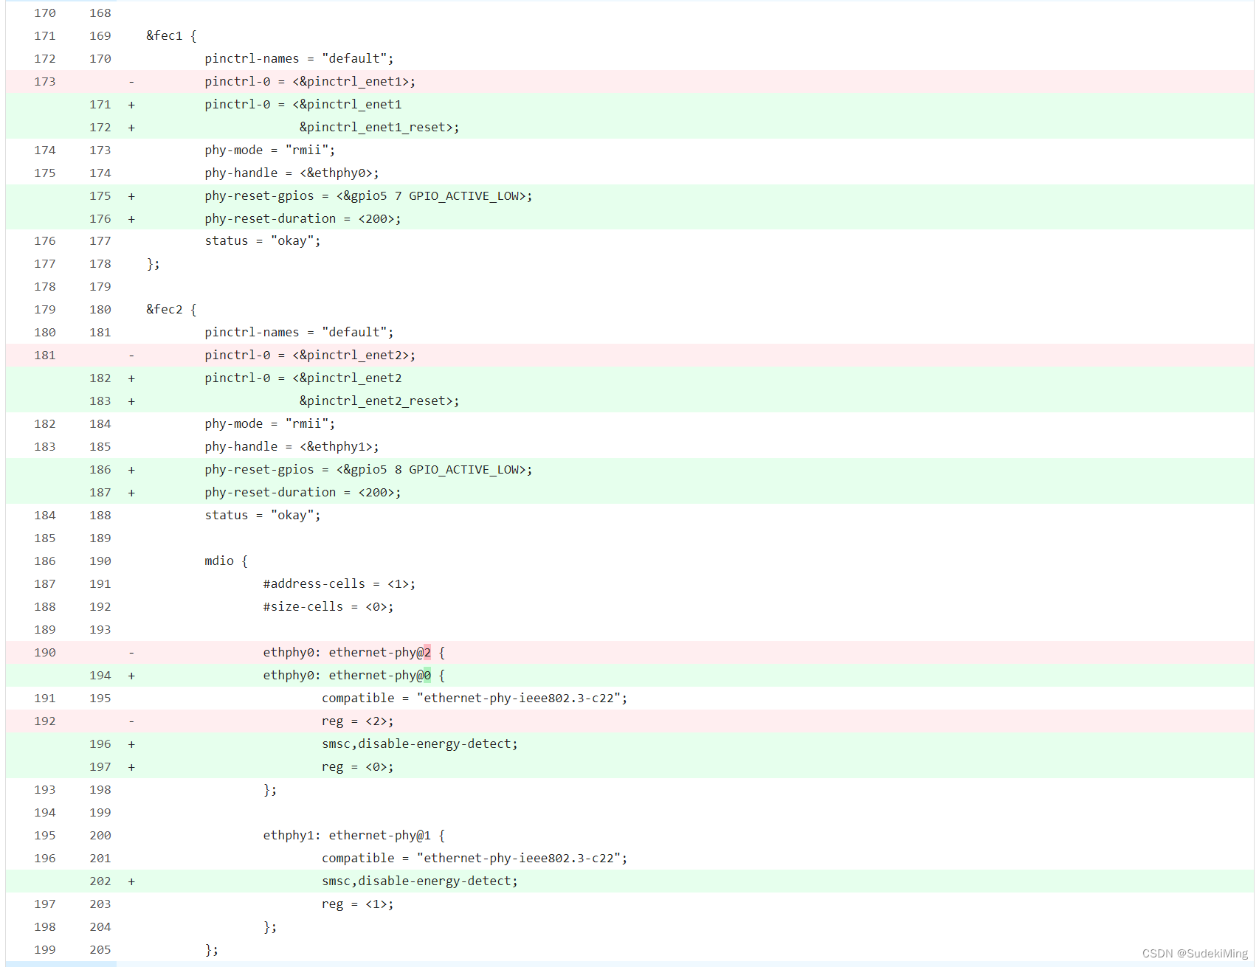Click removed line 'reg = <2>;'
The height and width of the screenshot is (967, 1259).
pos(629,721)
